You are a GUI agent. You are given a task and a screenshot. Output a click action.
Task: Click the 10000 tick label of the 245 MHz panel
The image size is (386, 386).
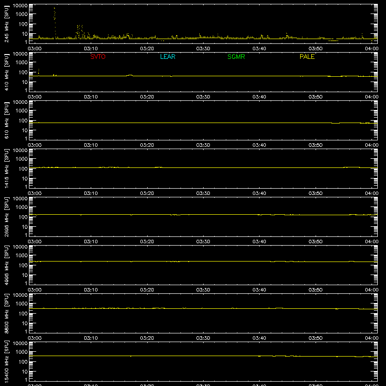(x=20, y=6)
